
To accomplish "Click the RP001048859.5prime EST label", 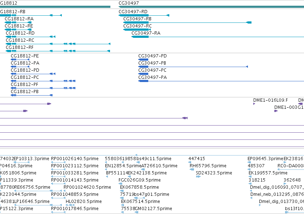I will click(x=75, y=194).
